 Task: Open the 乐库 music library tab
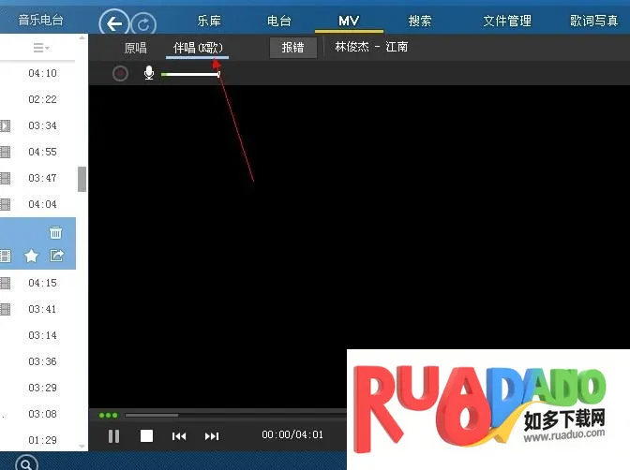pyautogui.click(x=209, y=21)
